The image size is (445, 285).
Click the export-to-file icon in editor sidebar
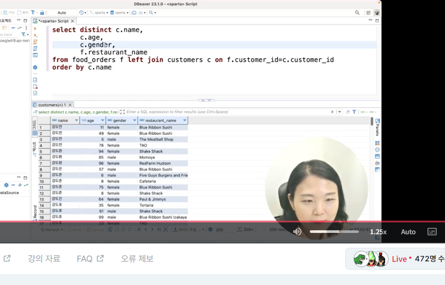pos(35,80)
